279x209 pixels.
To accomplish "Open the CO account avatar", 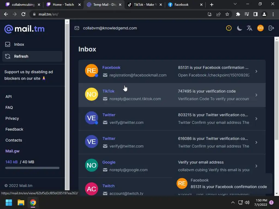I will [260, 28].
